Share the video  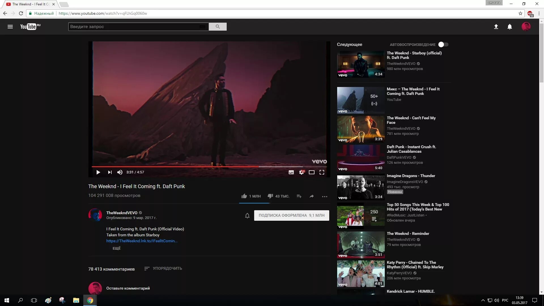click(312, 196)
